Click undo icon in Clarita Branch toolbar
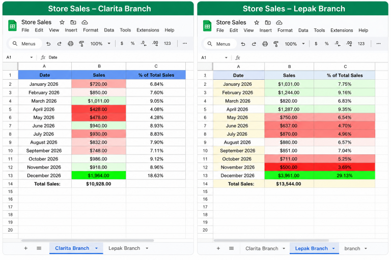391x260 pixels. click(48, 44)
